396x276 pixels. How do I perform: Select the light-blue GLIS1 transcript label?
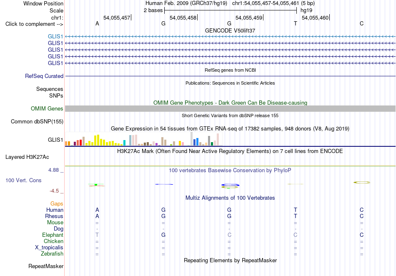click(55, 36)
